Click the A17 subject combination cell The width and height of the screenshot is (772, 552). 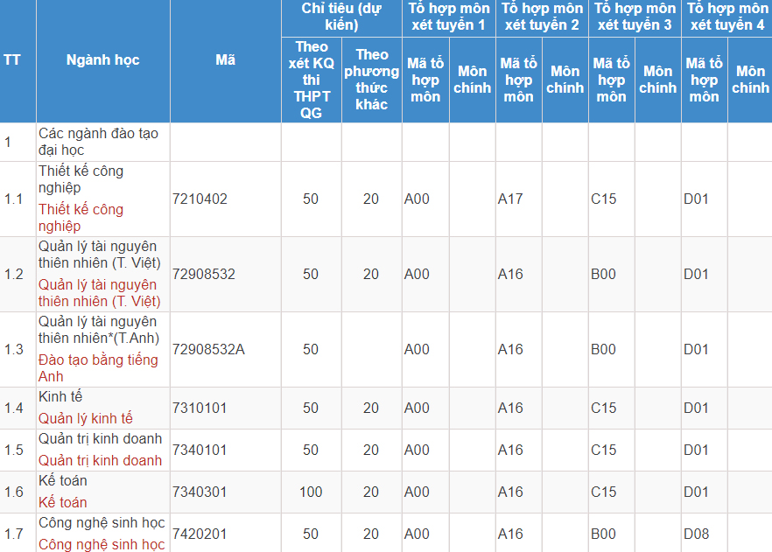tap(510, 199)
